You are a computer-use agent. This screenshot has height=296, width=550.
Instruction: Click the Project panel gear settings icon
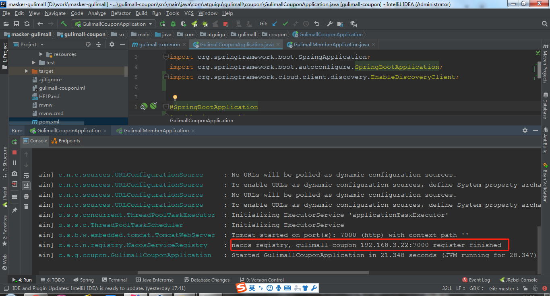[x=112, y=44]
